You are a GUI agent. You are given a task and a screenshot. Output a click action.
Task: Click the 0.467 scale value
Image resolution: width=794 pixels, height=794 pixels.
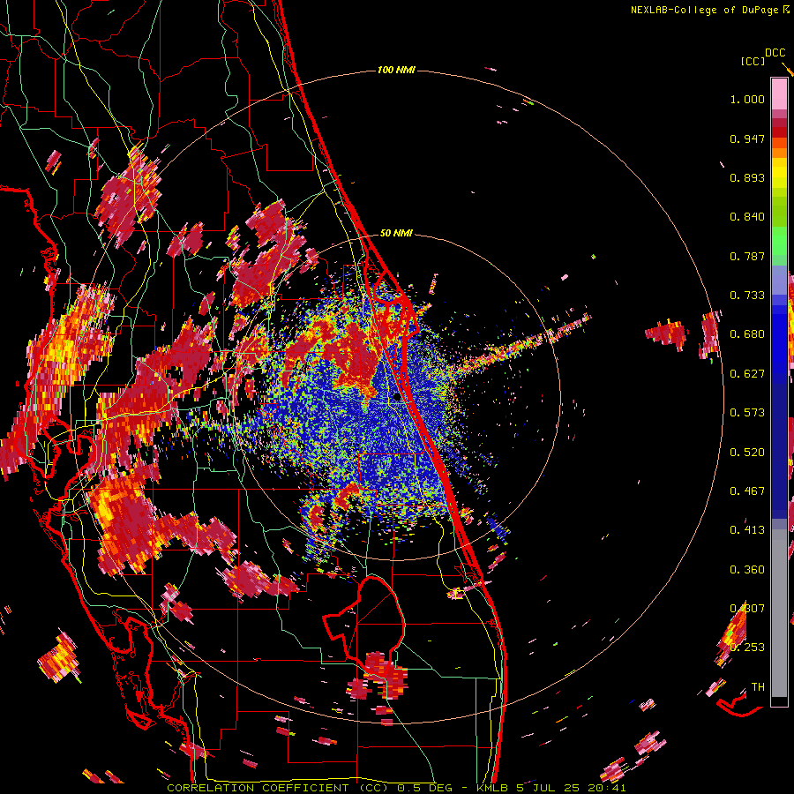click(x=747, y=491)
